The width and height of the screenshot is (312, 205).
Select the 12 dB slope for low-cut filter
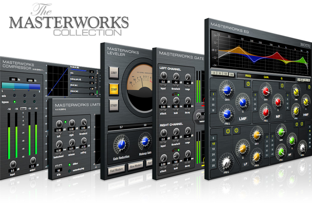tap(213, 143)
